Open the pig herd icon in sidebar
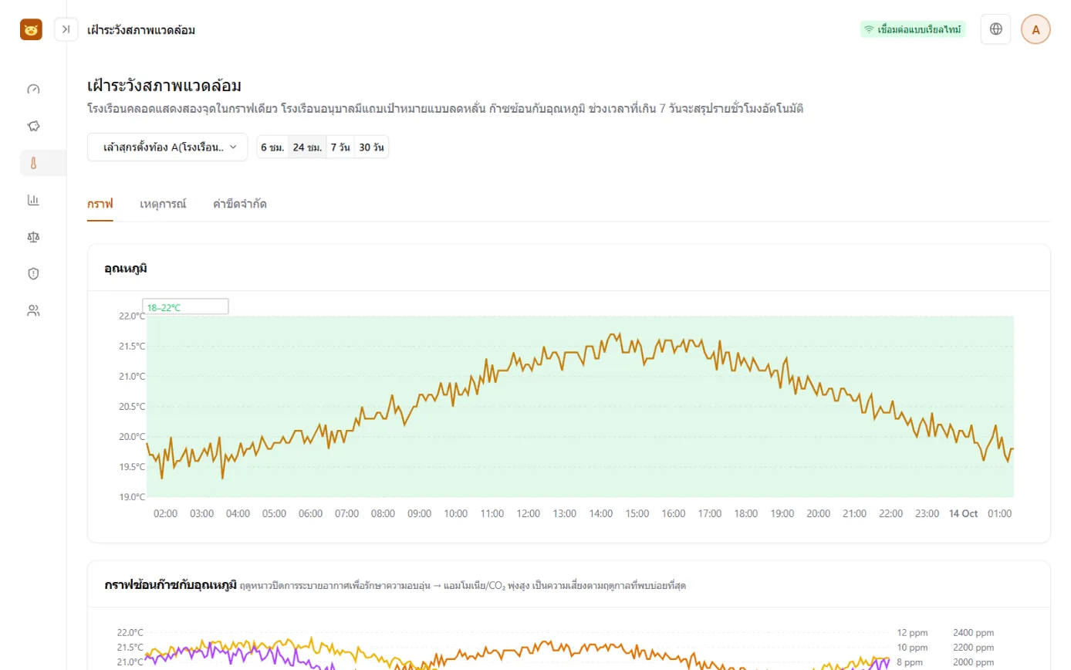This screenshot has height=670, width=1071. [x=33, y=126]
